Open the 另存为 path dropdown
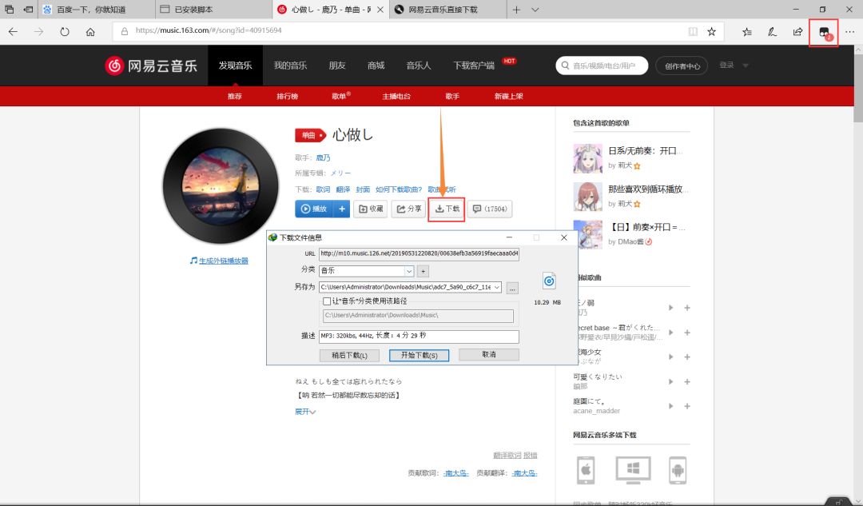 coord(497,287)
